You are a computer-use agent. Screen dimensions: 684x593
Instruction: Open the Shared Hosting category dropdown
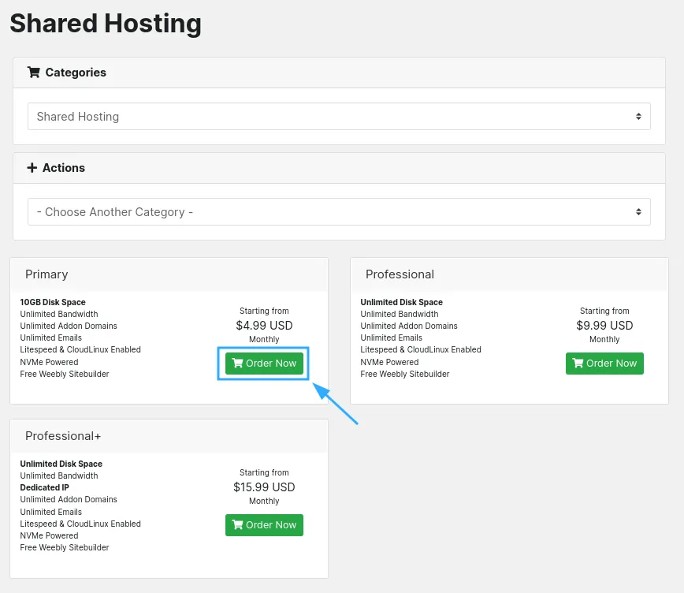point(339,117)
